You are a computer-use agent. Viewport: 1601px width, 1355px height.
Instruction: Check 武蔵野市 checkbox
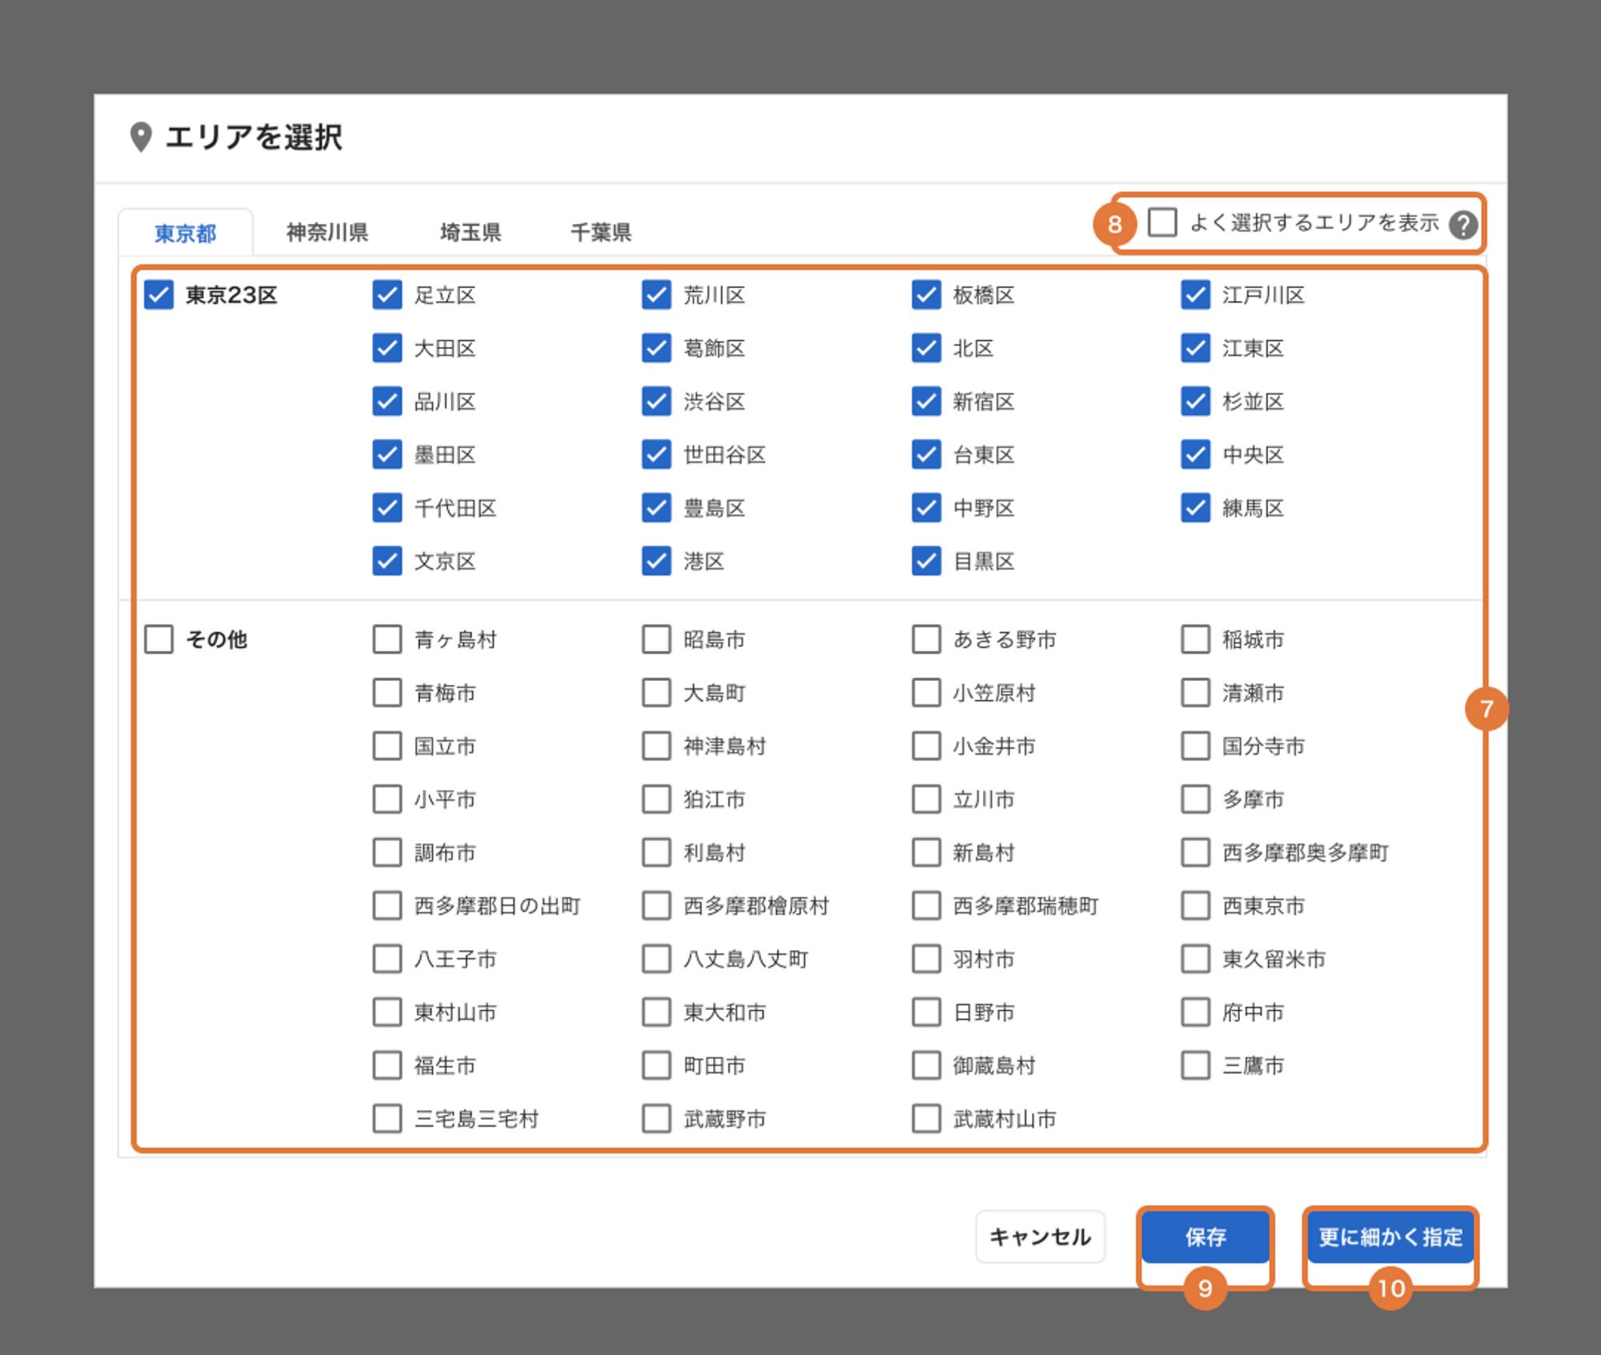click(x=656, y=1118)
